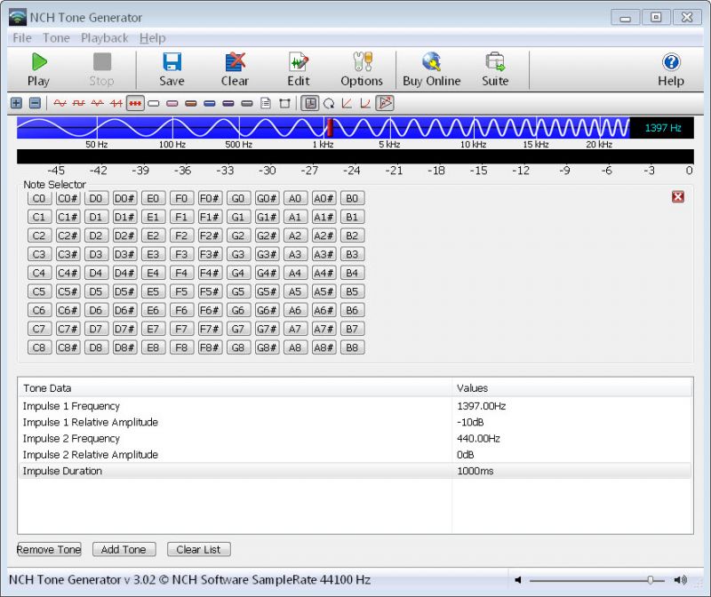Click the volume slider thumb in status bar
The image size is (711, 597).
coord(651,580)
